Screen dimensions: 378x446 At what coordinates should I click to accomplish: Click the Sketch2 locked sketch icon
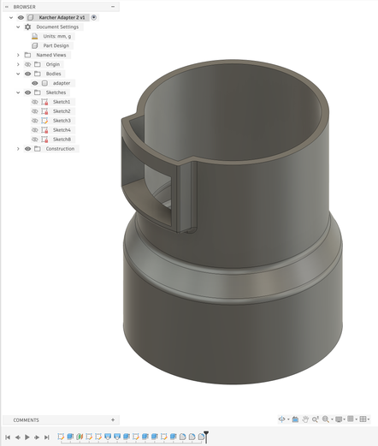pyautogui.click(x=44, y=111)
